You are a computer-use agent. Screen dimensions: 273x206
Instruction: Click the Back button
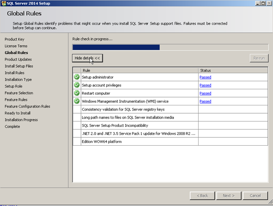pos(202,196)
